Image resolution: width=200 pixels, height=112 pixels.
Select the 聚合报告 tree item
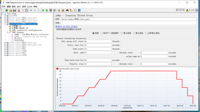pyautogui.click(x=18, y=38)
